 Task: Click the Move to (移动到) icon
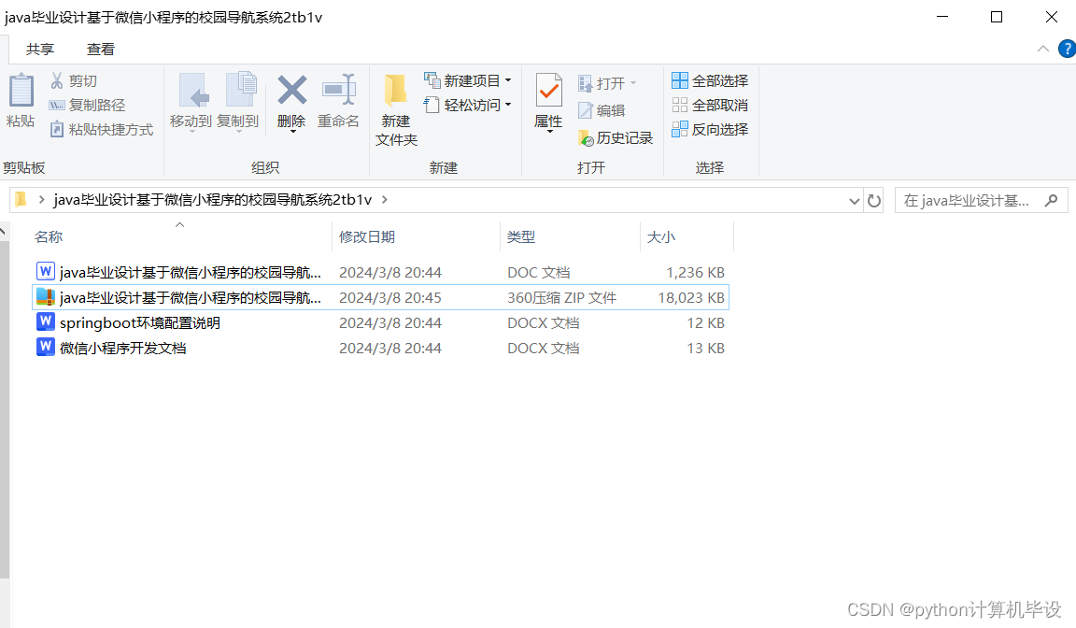coord(193,91)
